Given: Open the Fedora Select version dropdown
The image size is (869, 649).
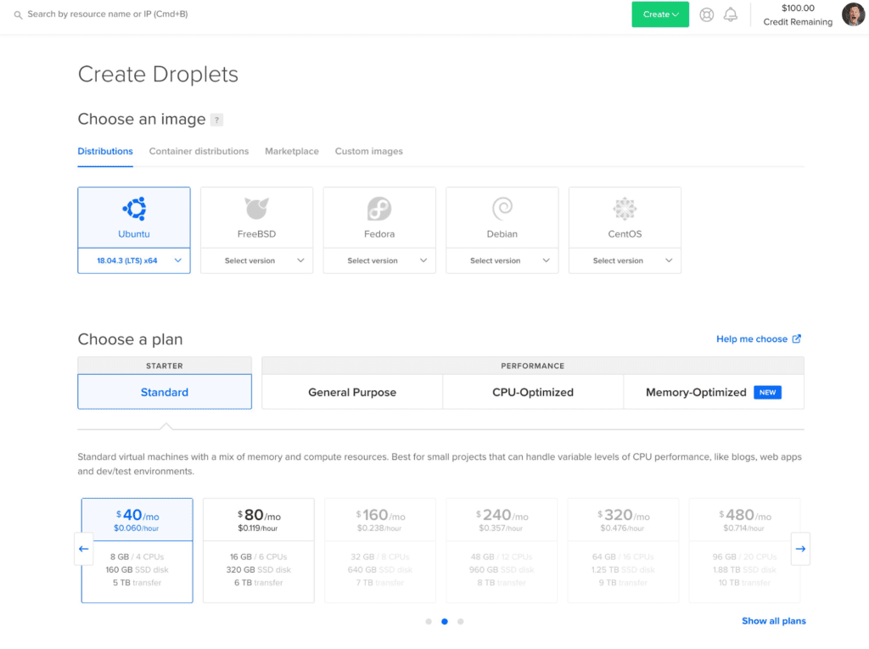Looking at the screenshot, I should click(379, 260).
